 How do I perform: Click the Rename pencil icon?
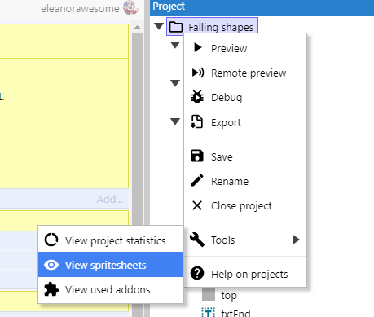(x=197, y=180)
